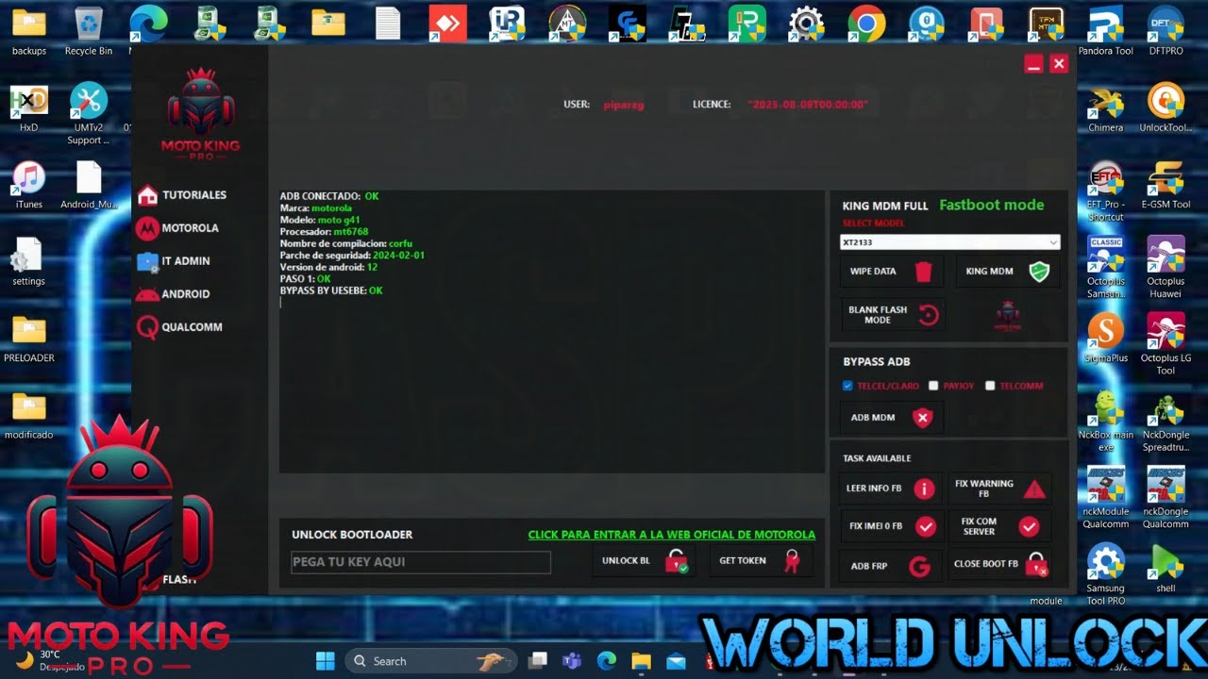Open Octoplus Huawei shortcut
The width and height of the screenshot is (1208, 679).
[1166, 267]
